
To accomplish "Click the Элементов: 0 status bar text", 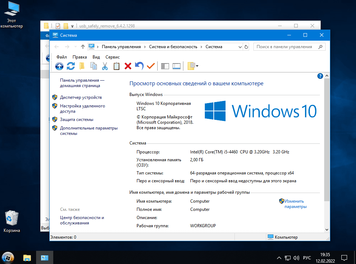I will coord(63,237).
